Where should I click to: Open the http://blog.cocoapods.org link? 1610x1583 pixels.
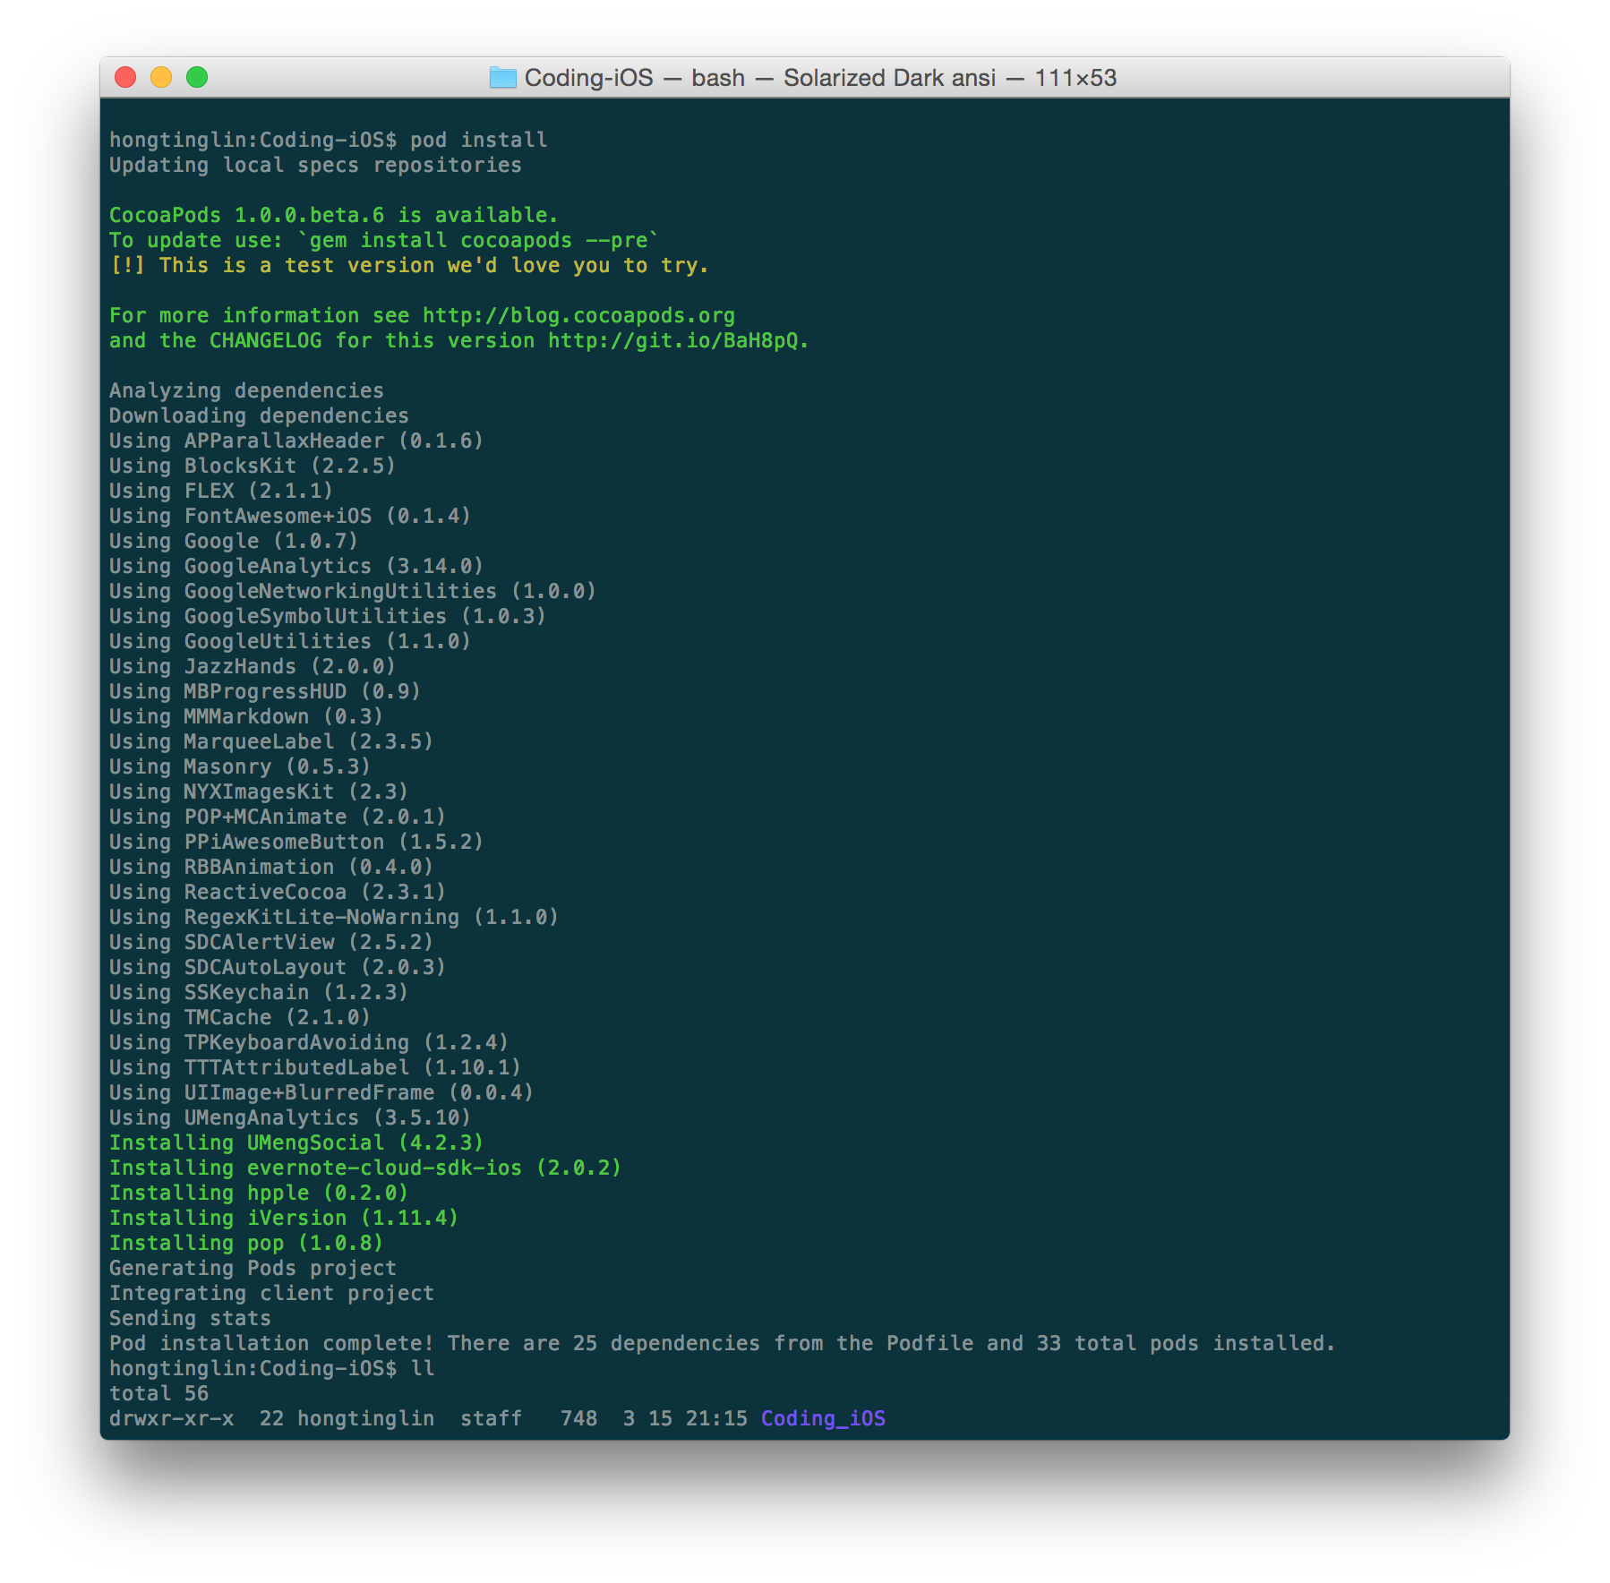point(578,316)
